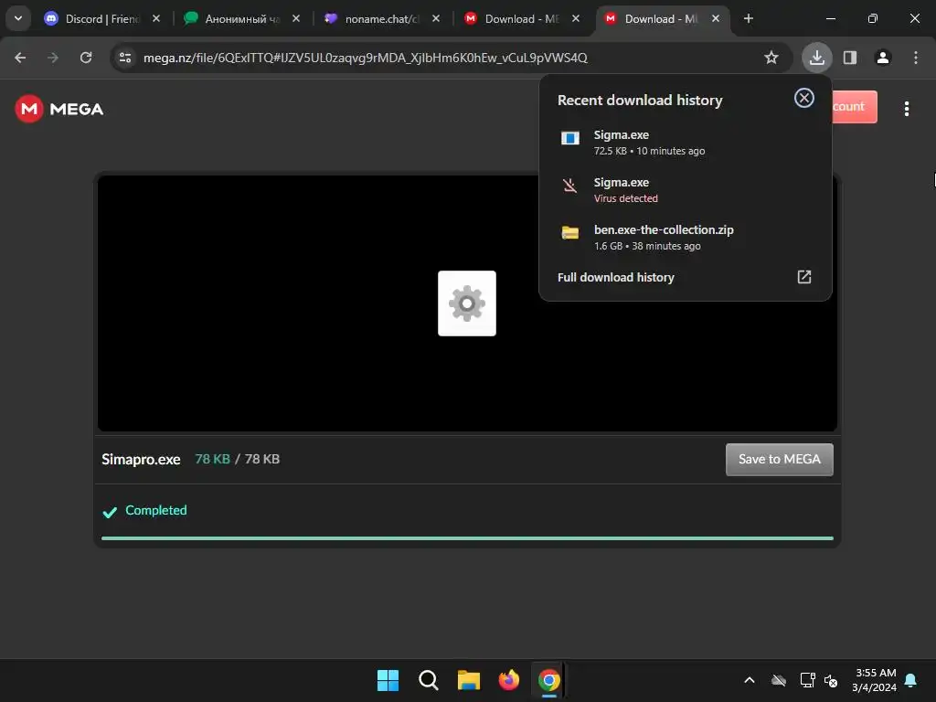
Task: Switch to the noname.chat tab
Action: click(x=381, y=18)
